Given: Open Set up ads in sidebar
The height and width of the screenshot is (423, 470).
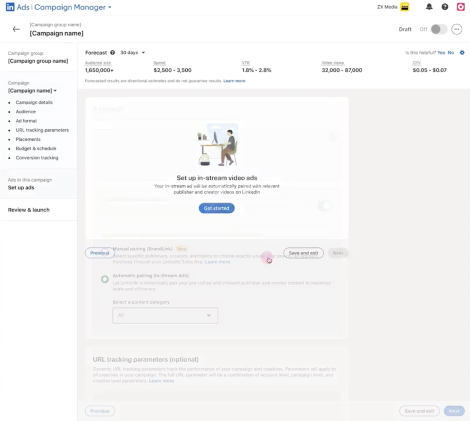Looking at the screenshot, I should click(21, 188).
